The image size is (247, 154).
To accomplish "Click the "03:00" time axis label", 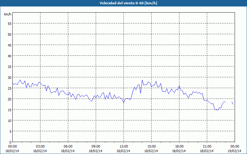I will pyautogui.click(x=40, y=147).
